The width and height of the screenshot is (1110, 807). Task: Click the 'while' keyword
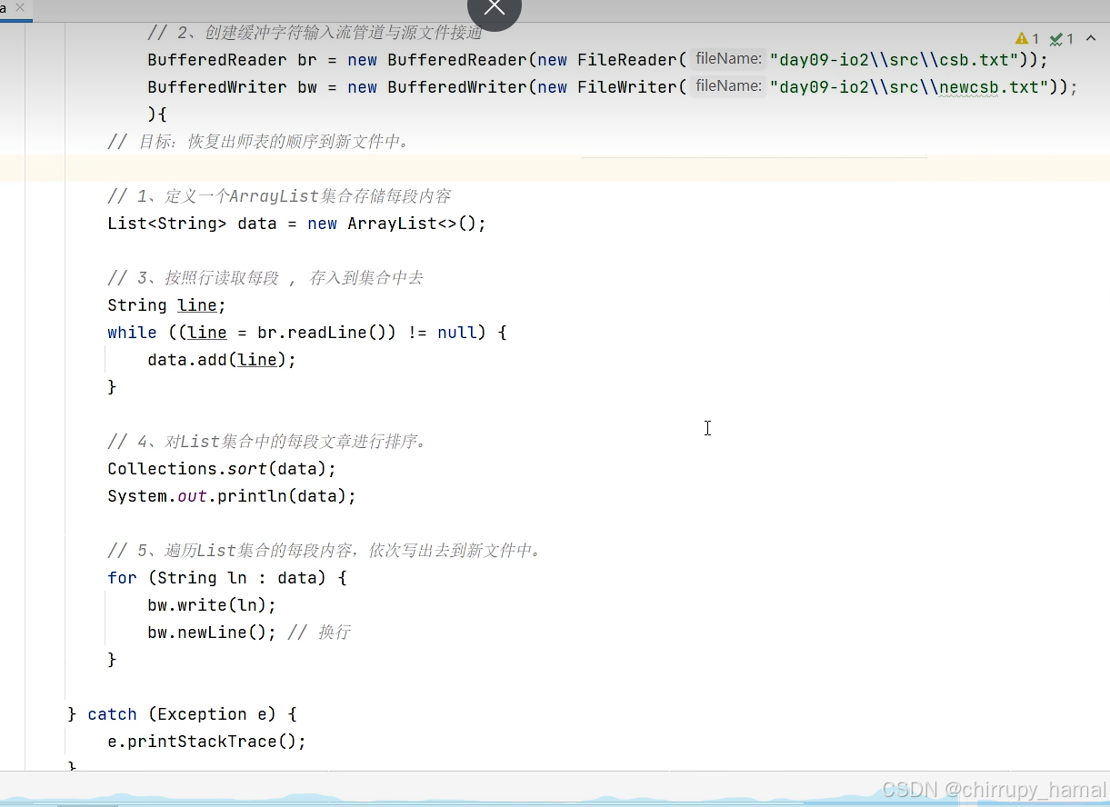point(132,333)
